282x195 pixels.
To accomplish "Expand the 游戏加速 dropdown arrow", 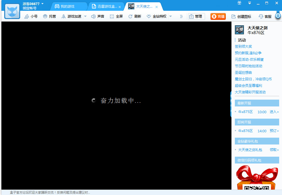I will point(85,16).
